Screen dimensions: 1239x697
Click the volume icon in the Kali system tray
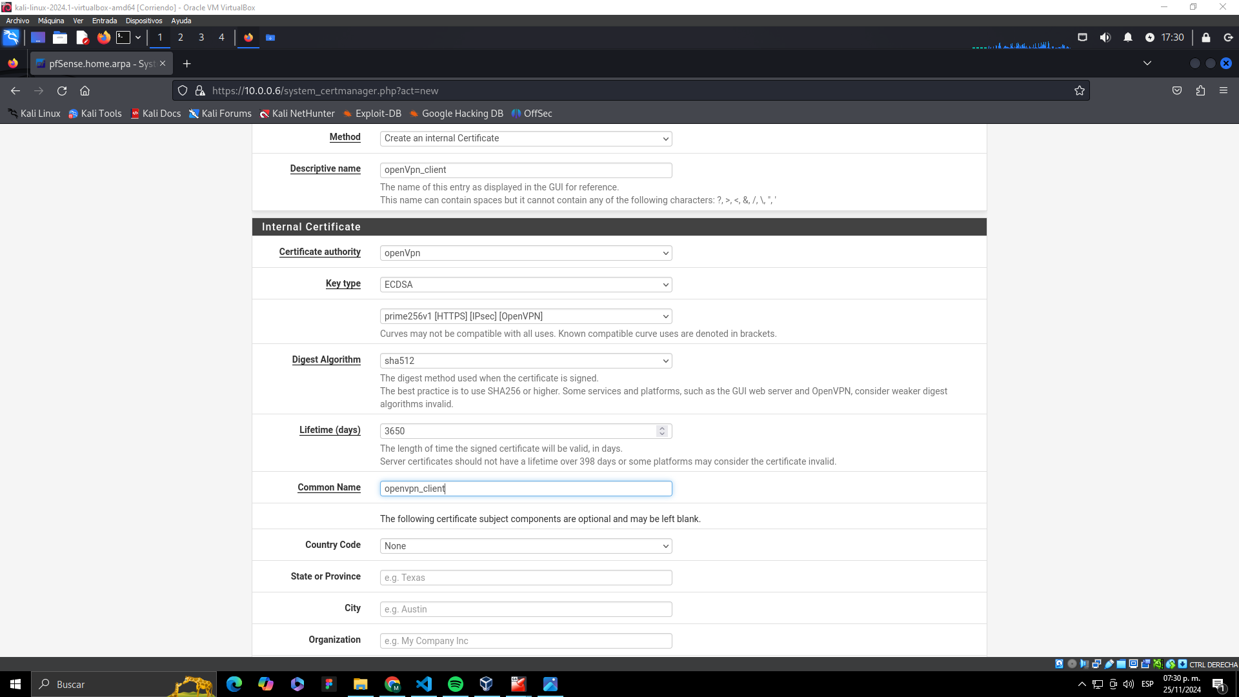pos(1105,37)
